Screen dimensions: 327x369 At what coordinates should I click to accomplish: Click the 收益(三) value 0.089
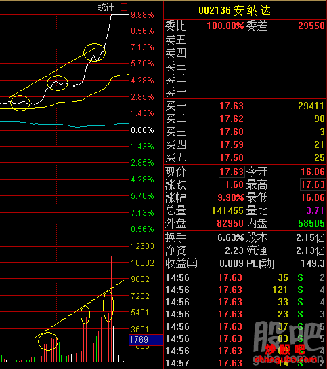pos(232,264)
